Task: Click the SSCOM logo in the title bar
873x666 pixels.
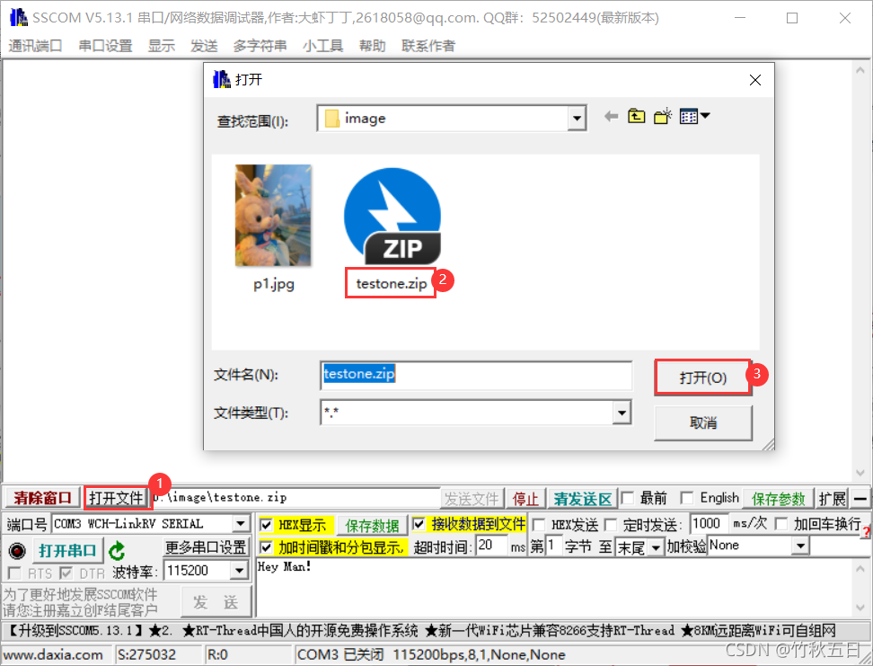Action: (x=17, y=16)
